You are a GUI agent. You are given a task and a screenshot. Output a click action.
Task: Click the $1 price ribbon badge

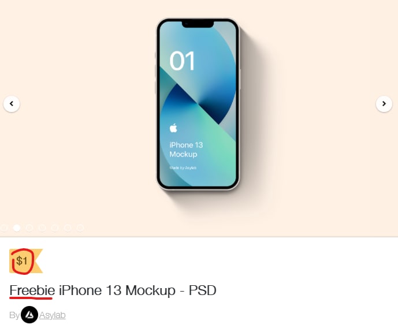point(26,261)
